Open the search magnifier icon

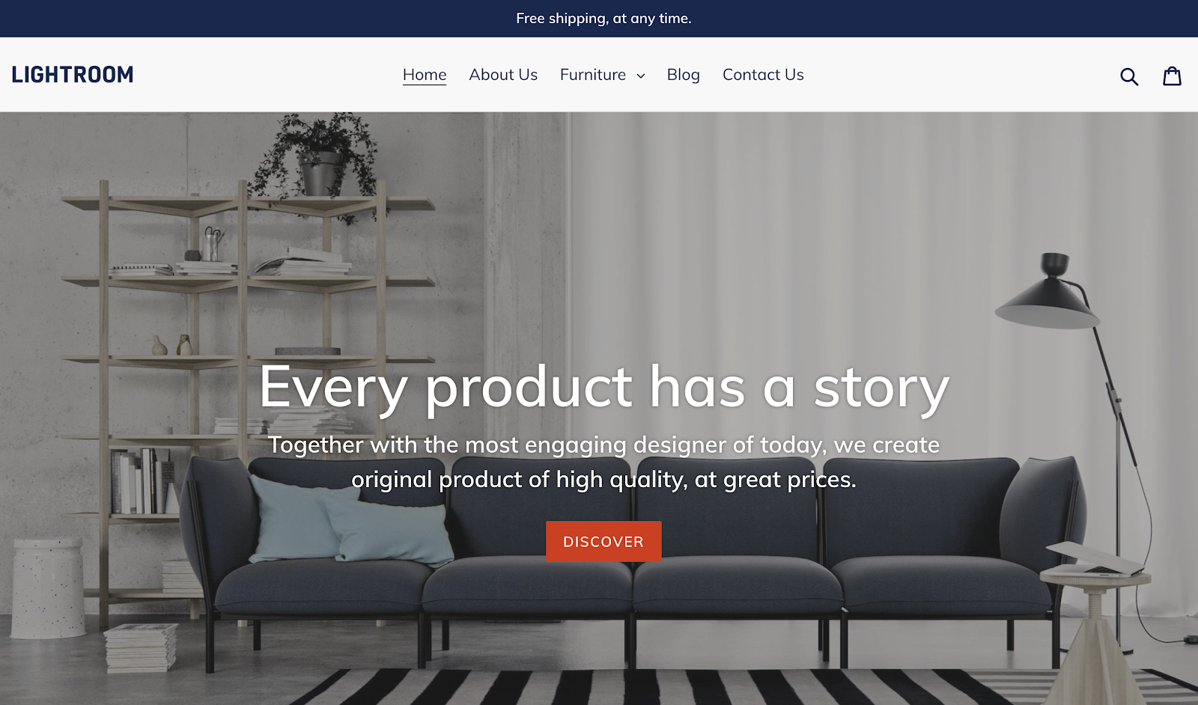(1129, 76)
